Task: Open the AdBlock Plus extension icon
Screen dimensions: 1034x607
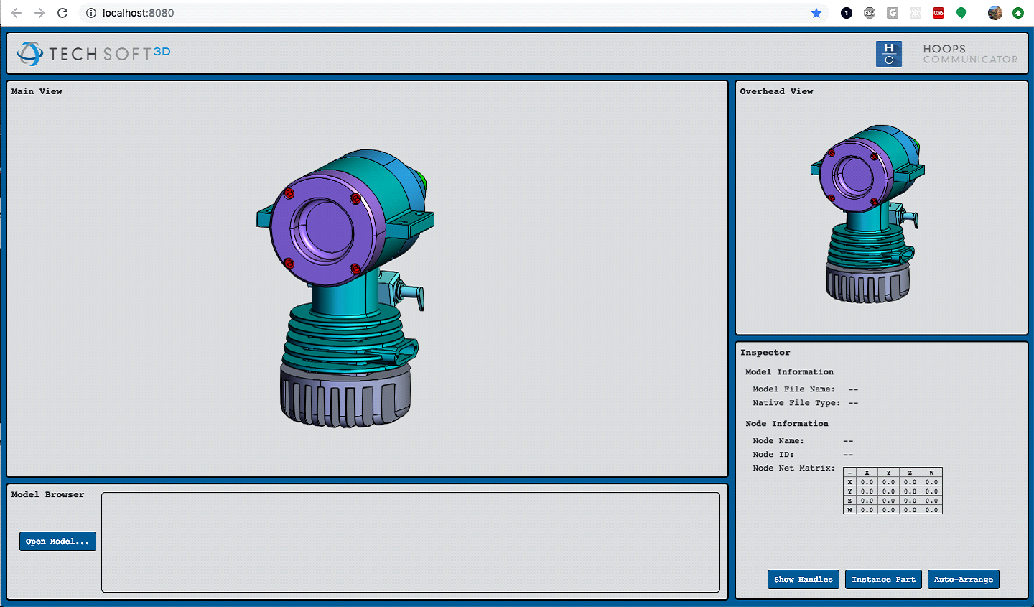Action: click(870, 13)
